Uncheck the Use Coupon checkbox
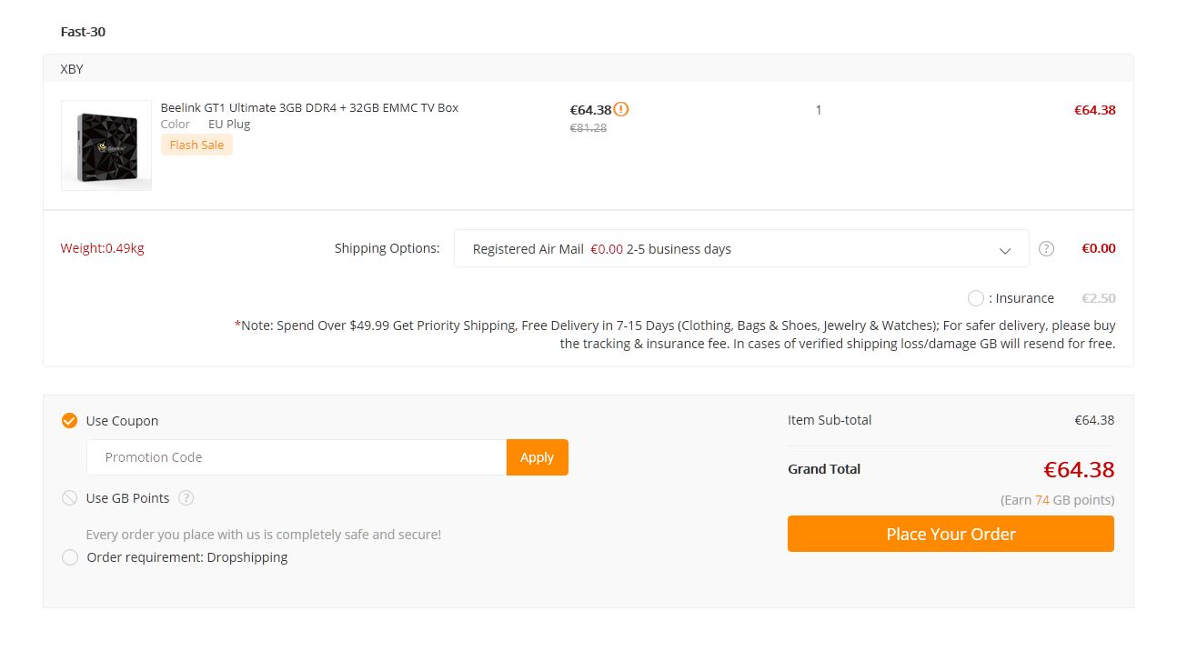This screenshot has height=651, width=1177. point(69,420)
